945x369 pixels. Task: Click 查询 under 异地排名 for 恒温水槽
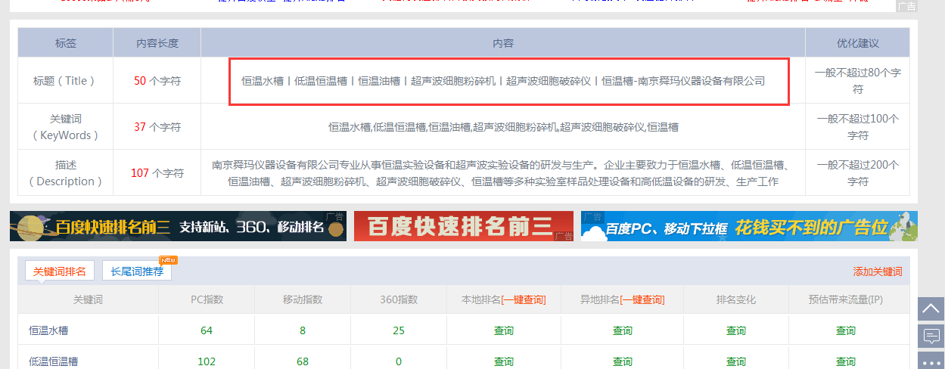pos(623,331)
